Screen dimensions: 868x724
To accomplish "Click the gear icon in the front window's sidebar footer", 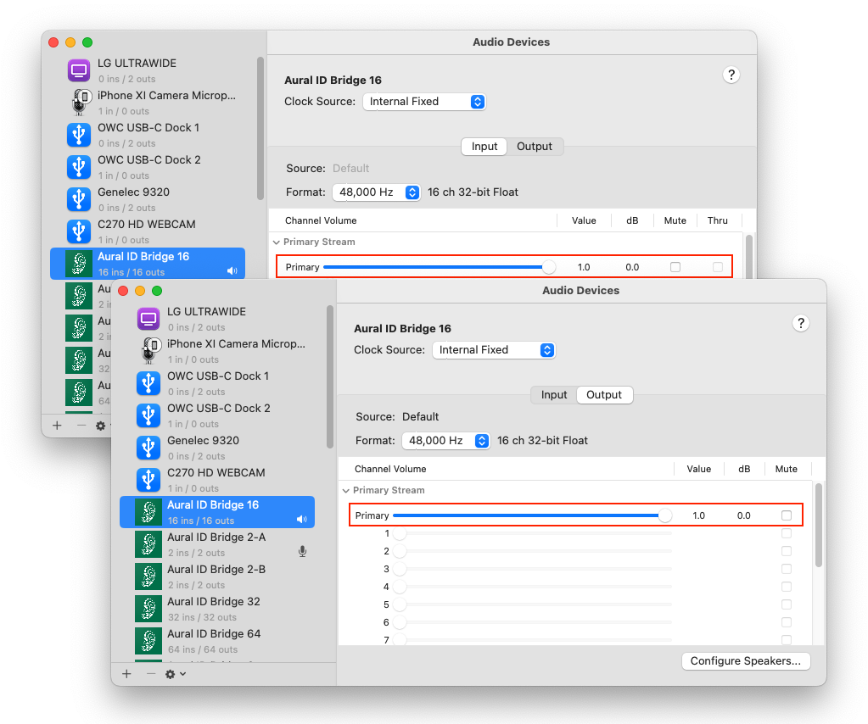I will click(170, 674).
